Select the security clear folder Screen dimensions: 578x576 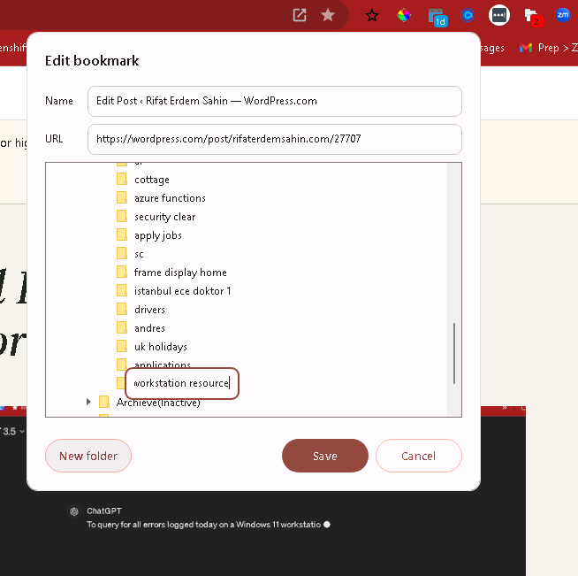point(164,217)
